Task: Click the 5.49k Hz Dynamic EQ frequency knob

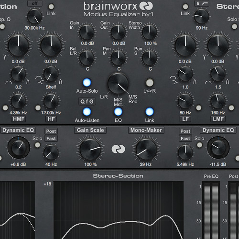Action: point(185,152)
